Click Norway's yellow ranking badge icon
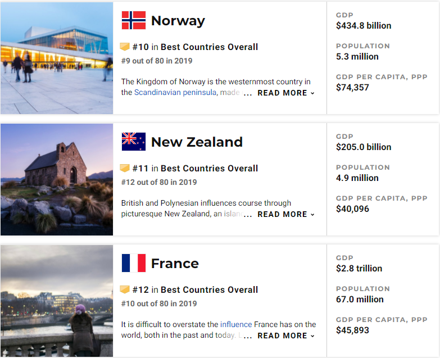Viewport: 440px width, 358px height. [x=125, y=47]
